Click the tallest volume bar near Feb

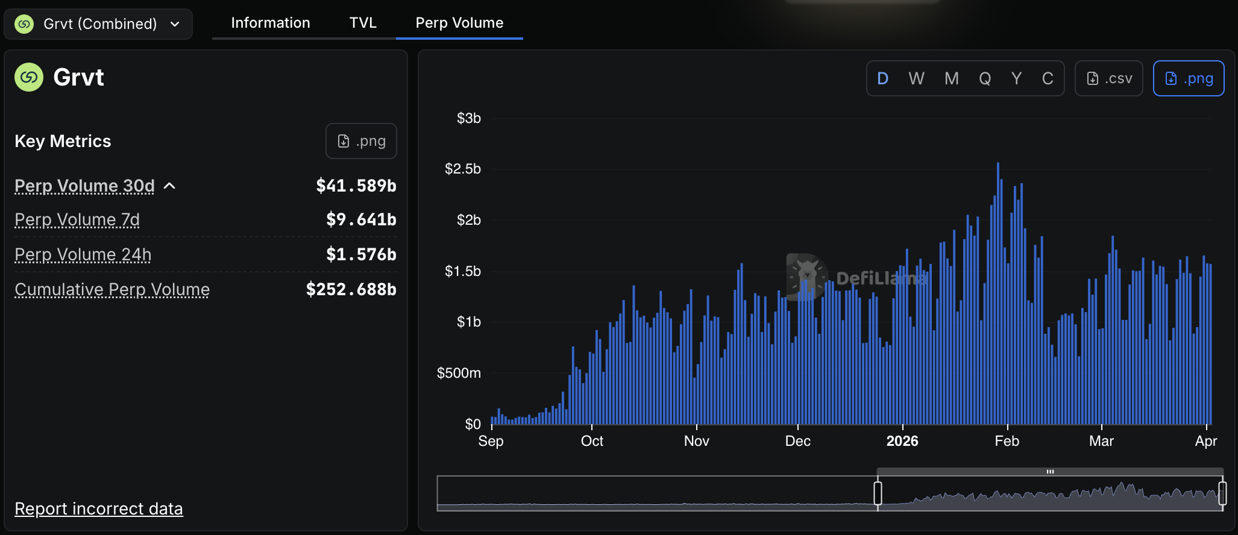coord(998,293)
